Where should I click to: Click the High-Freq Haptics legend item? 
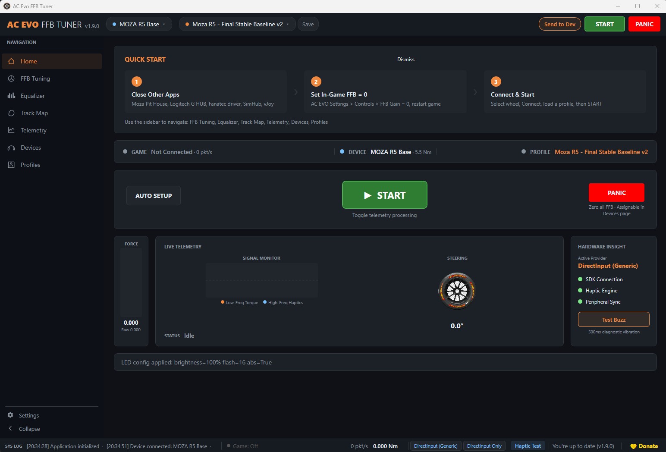click(x=283, y=302)
